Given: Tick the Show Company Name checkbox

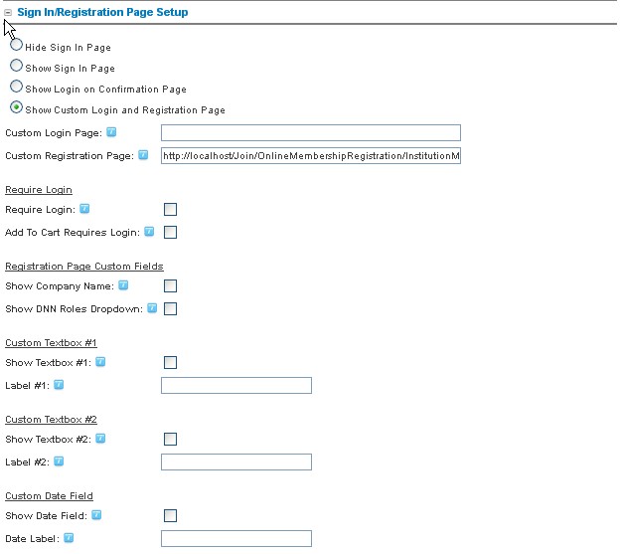Looking at the screenshot, I should pos(170,285).
